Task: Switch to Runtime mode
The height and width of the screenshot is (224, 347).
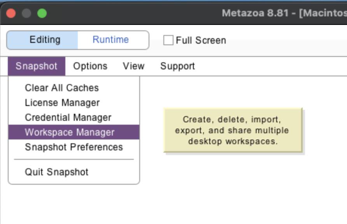Action: tap(110, 40)
